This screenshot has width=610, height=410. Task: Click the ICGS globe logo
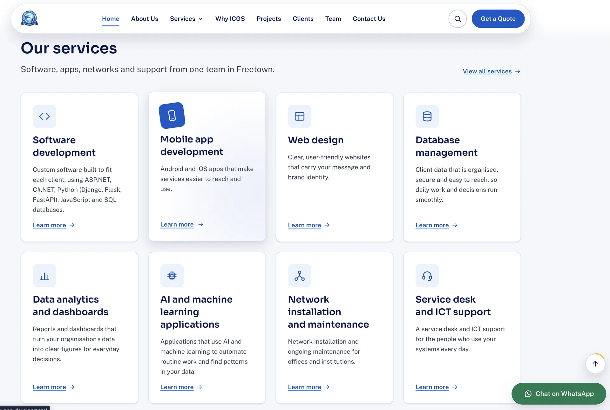coord(30,18)
